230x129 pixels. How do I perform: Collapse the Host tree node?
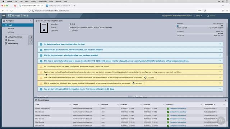click(x=4, y=25)
